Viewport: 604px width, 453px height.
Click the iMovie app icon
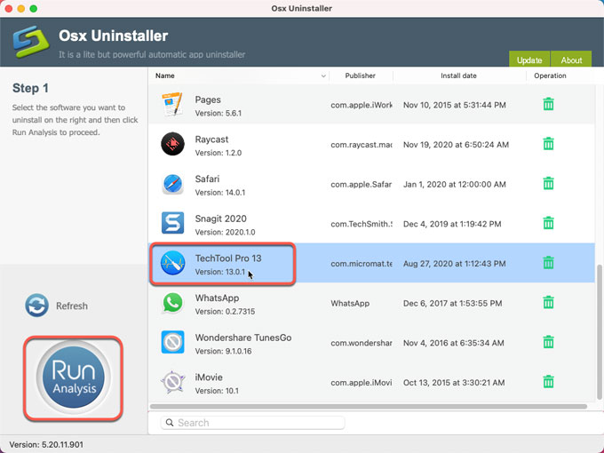pyautogui.click(x=172, y=382)
